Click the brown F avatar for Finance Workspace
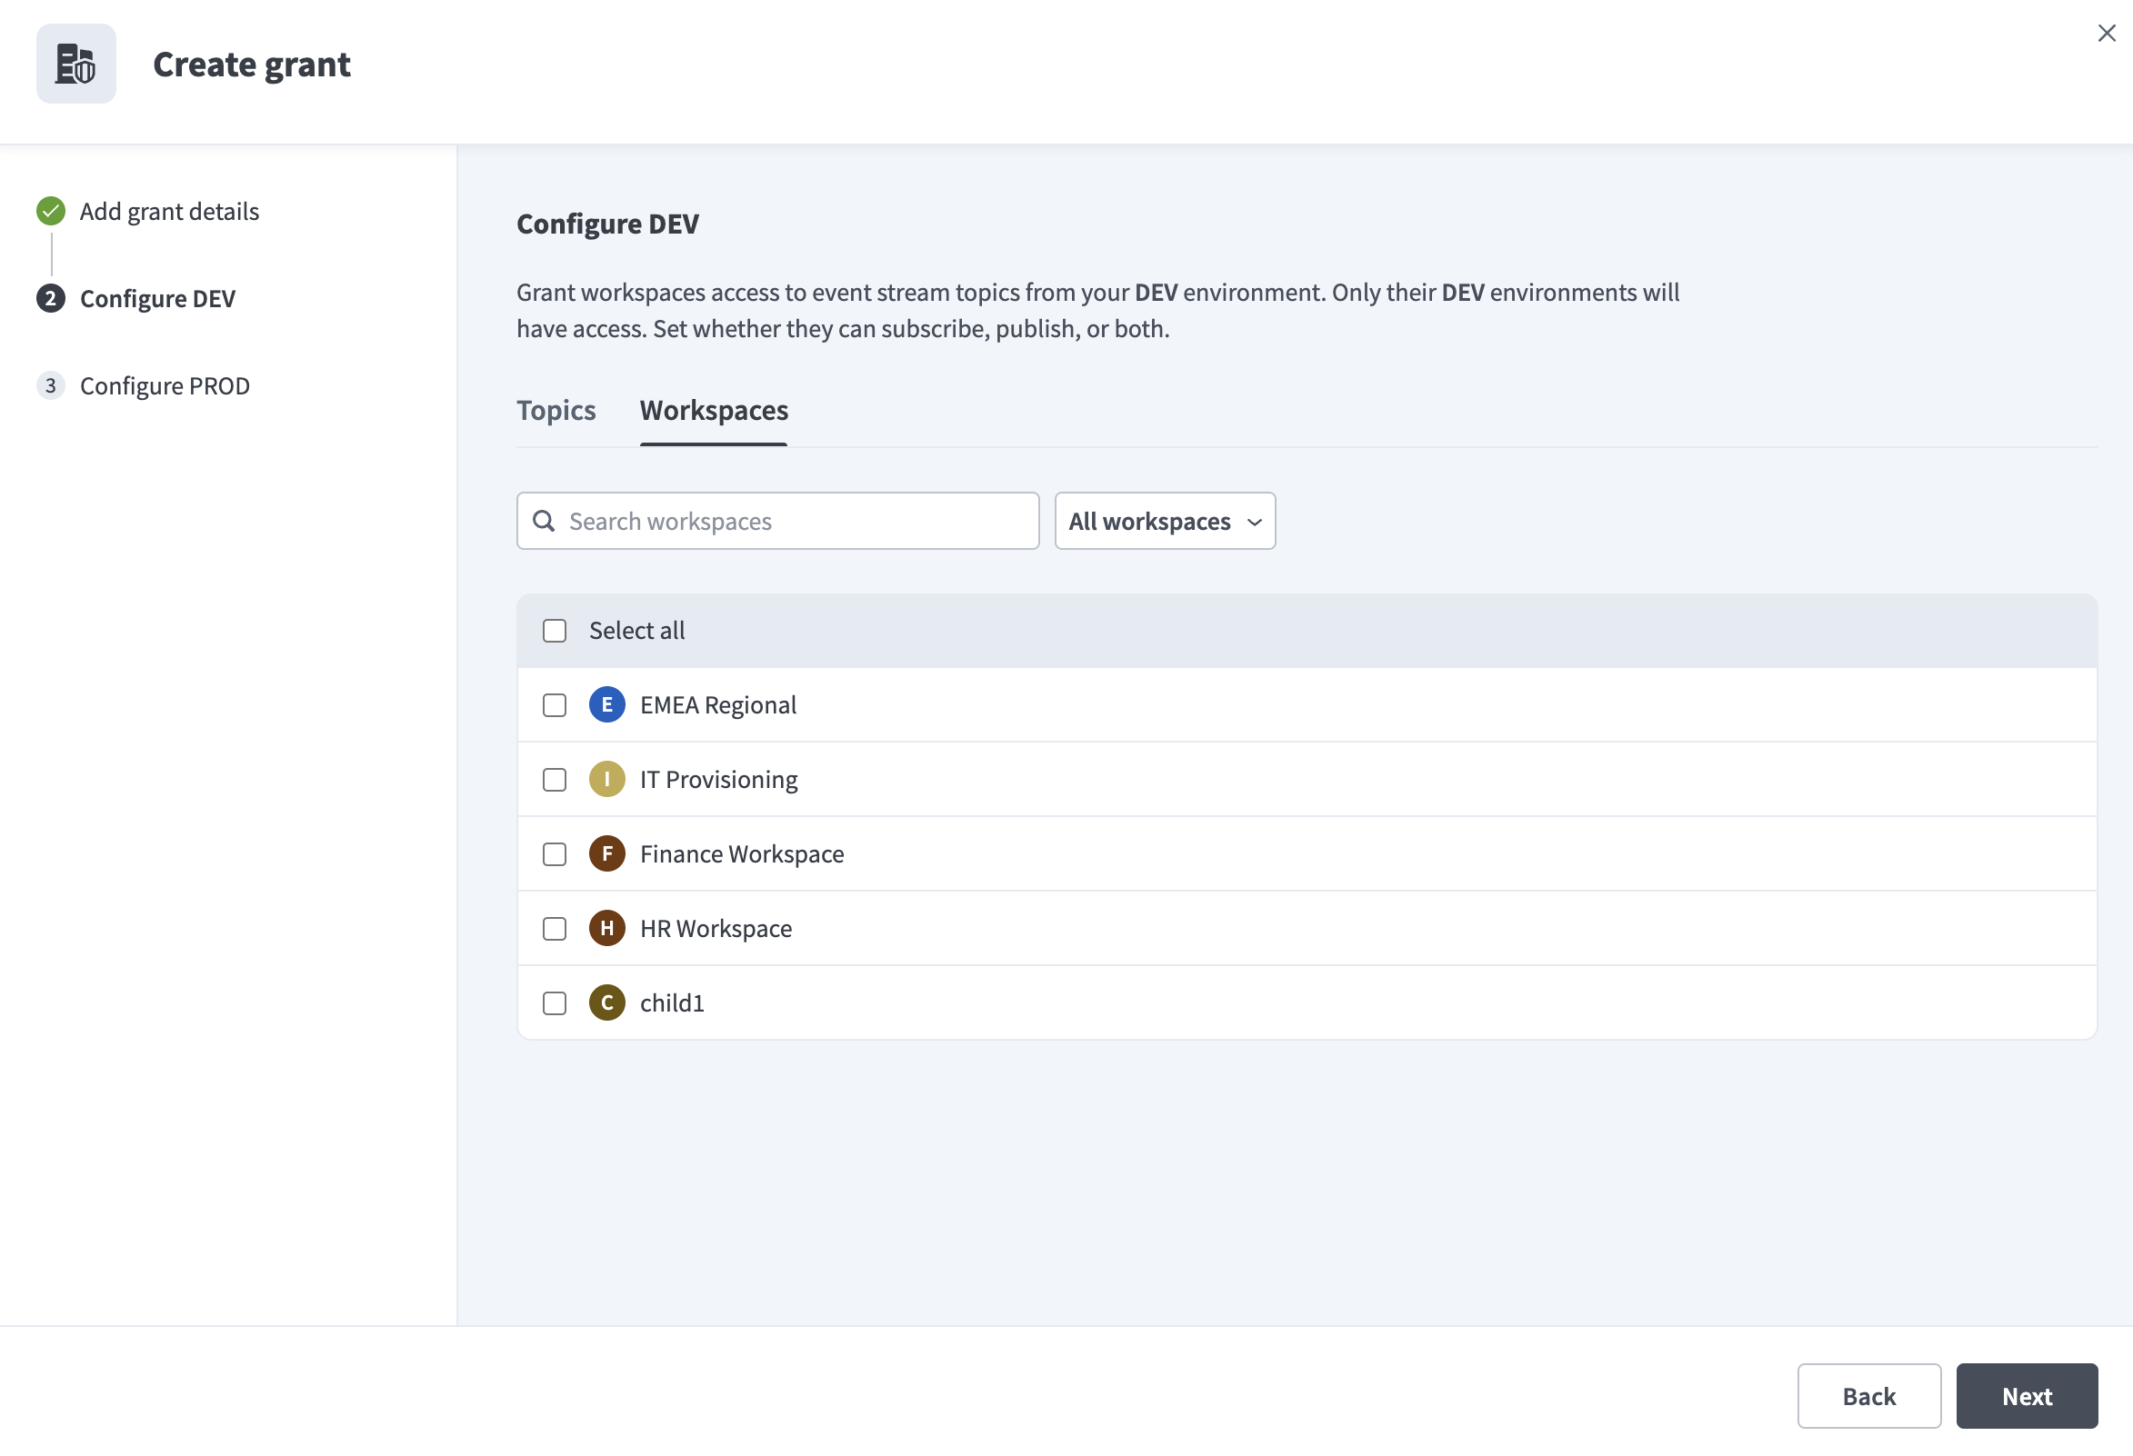Viewport: 2133px width, 1456px height. (606, 854)
